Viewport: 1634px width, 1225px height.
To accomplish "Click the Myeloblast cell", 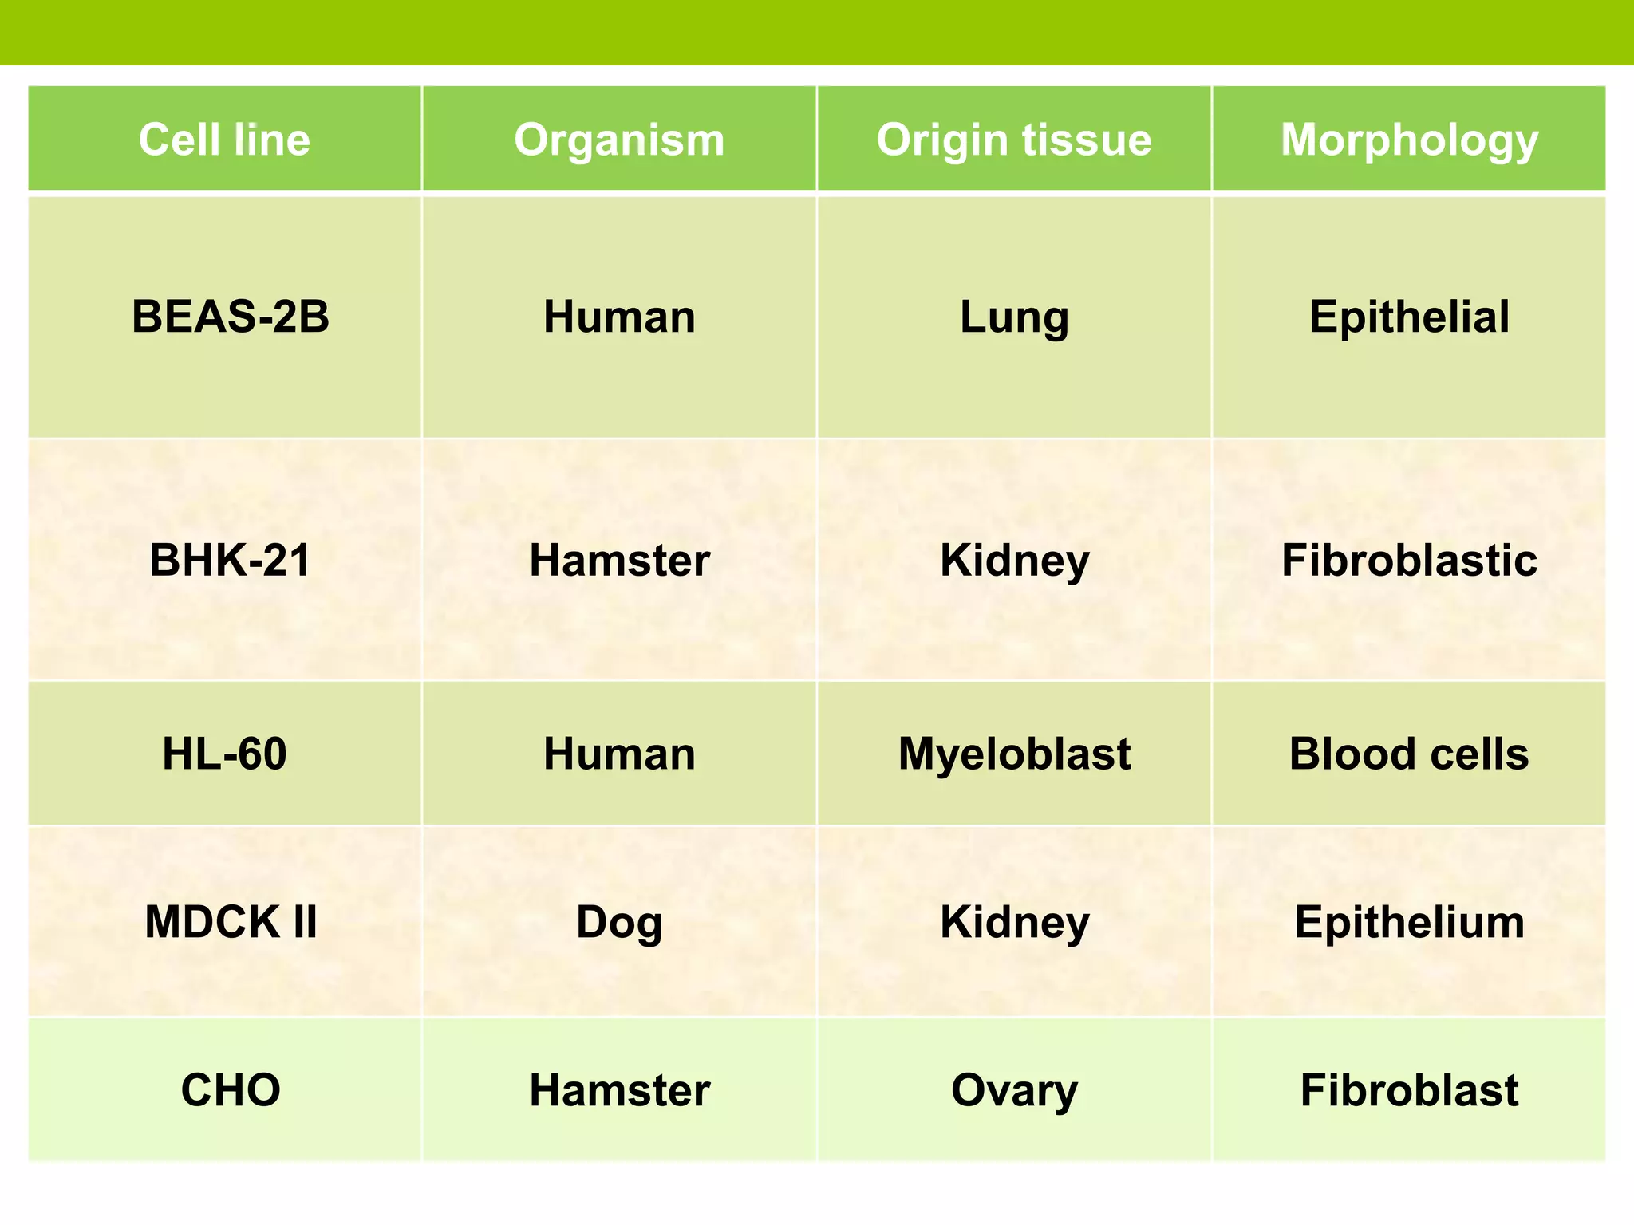I will [x=1014, y=754].
